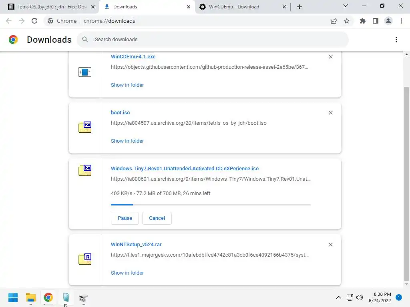Screen dimensions: 410x307
Task: Show hidden system tray icons
Action: pyautogui.click(x=339, y=297)
